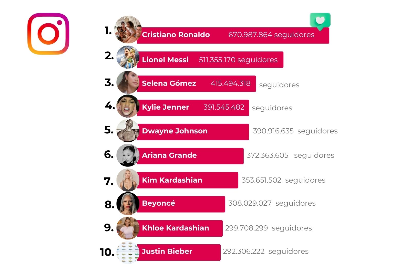This screenshot has width=410, height=273.
Task: Click the "Cristiano Ronaldo" name text
Action: (176, 35)
